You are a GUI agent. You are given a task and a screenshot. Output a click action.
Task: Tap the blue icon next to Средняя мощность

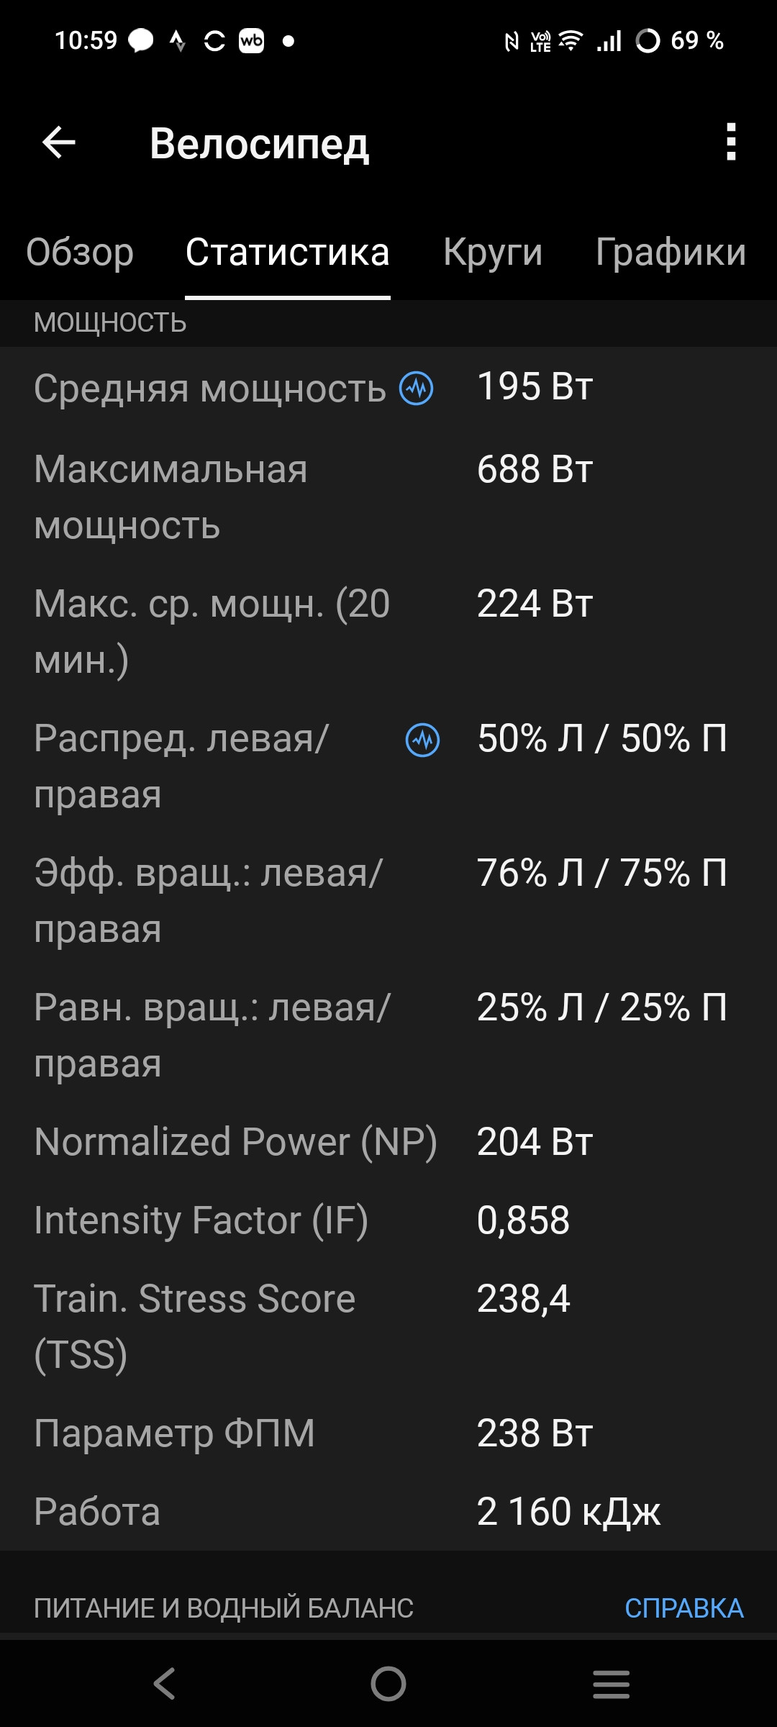tap(417, 389)
